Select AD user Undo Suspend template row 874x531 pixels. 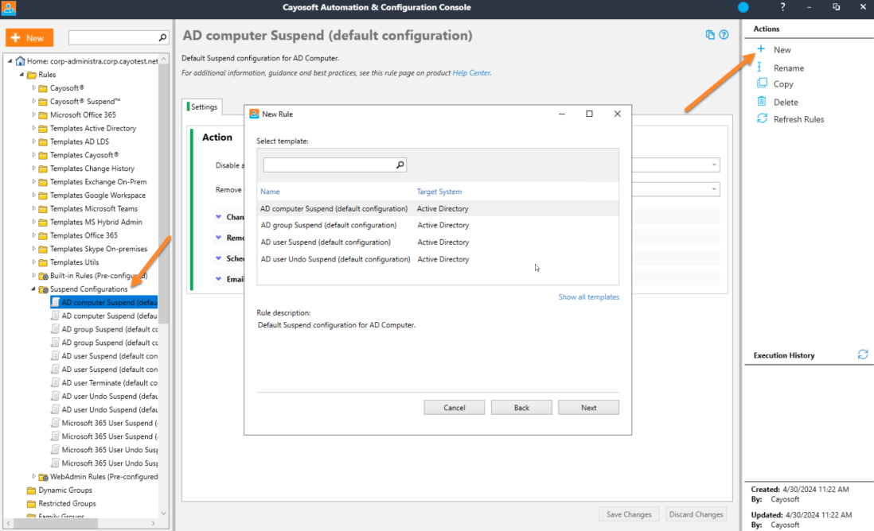pos(438,259)
